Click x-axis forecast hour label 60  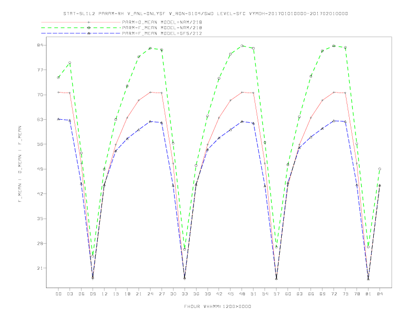point(288,294)
